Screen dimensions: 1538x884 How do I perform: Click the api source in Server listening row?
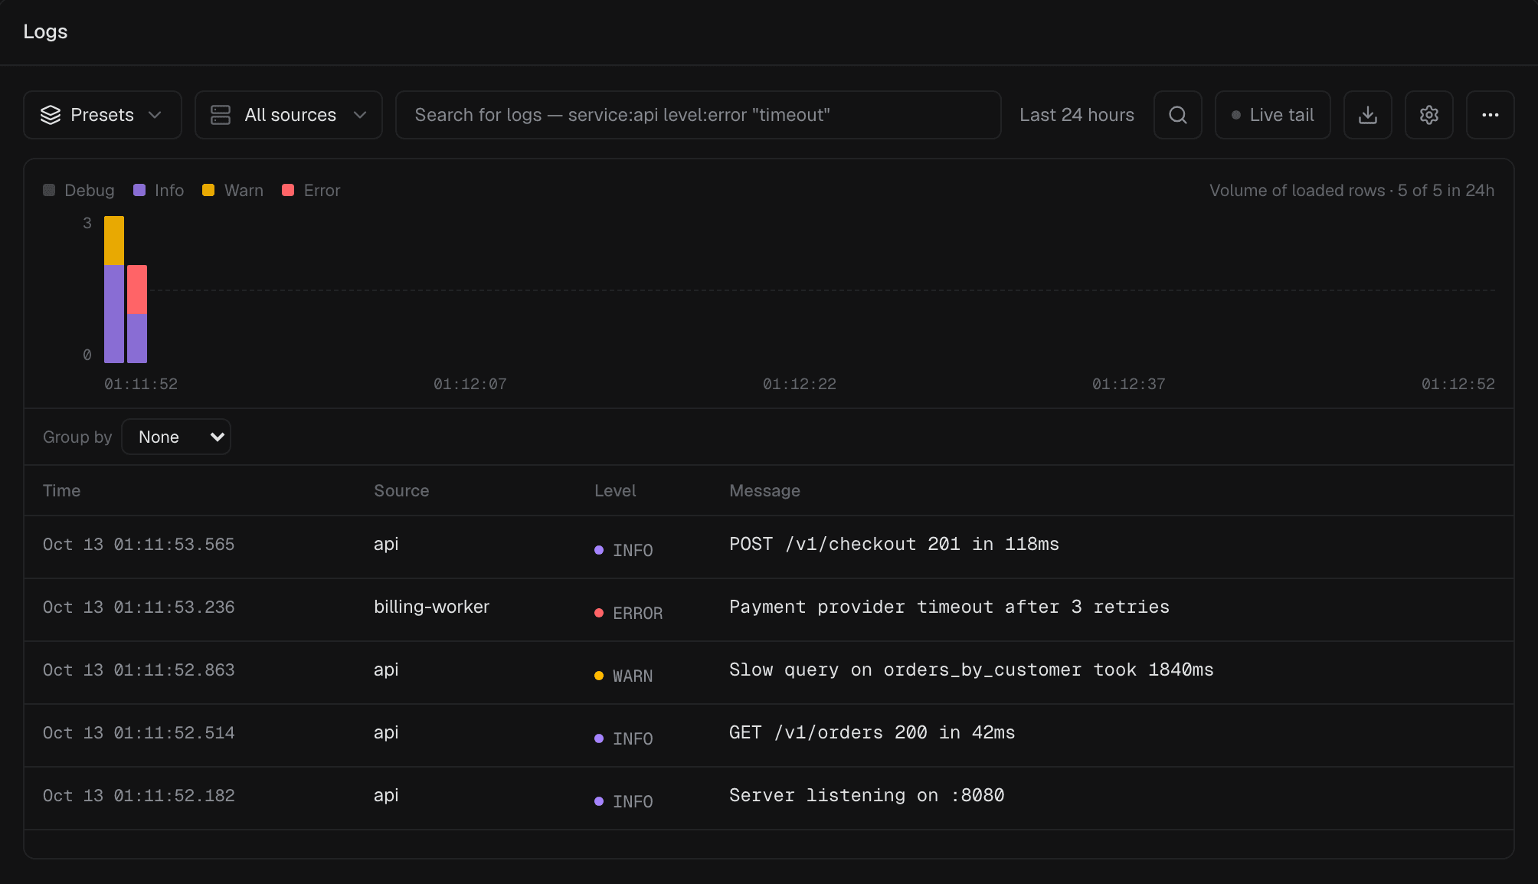[x=386, y=795]
